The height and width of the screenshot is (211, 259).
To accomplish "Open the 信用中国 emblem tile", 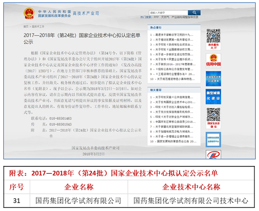I will tap(213, 60).
